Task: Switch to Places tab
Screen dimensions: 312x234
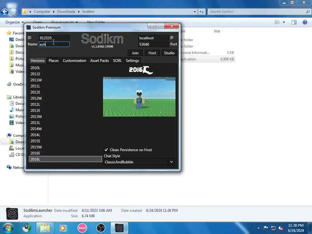Action: 54,61
